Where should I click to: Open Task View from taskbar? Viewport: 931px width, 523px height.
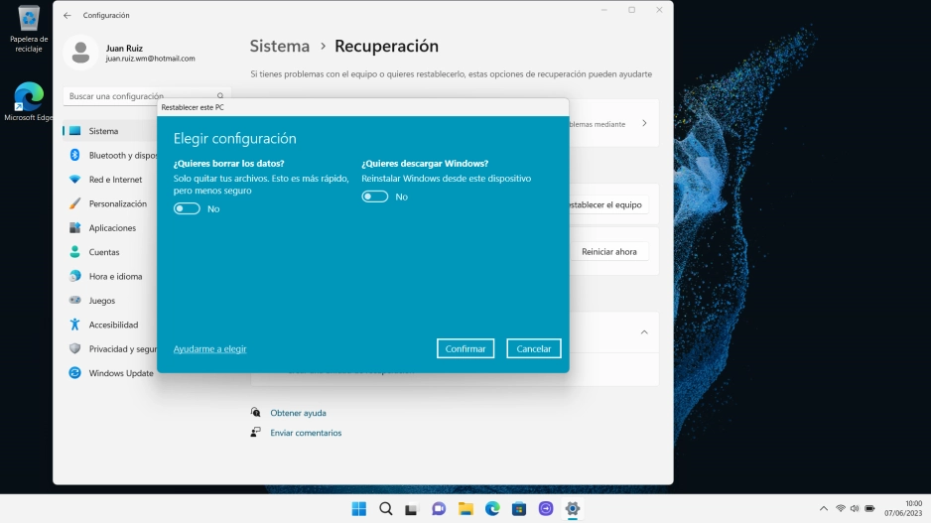coord(412,509)
